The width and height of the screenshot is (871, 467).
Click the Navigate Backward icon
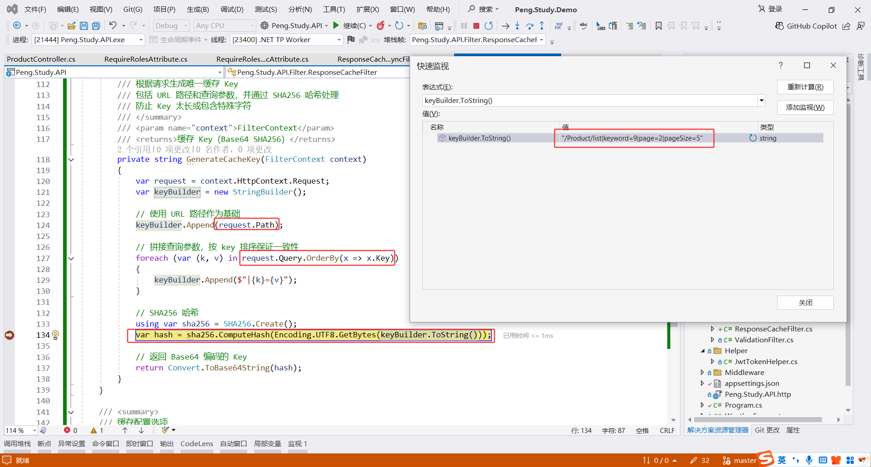pyautogui.click(x=17, y=25)
